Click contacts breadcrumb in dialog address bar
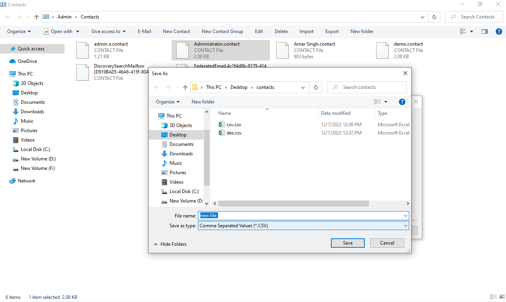 pos(266,87)
